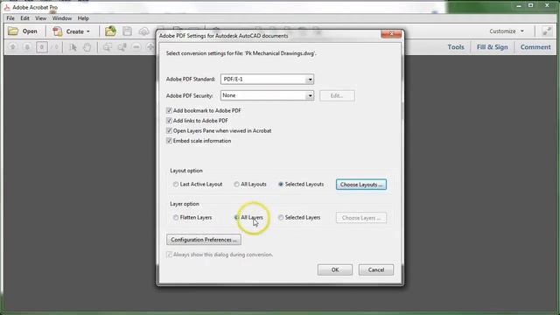560x315 pixels.
Task: Click the open-from-online-account folder icon with green arrow
Action: pyautogui.click(x=110, y=31)
